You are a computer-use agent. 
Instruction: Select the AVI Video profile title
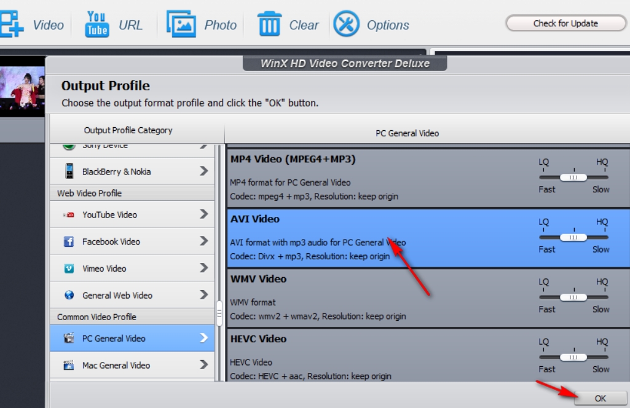pos(254,219)
